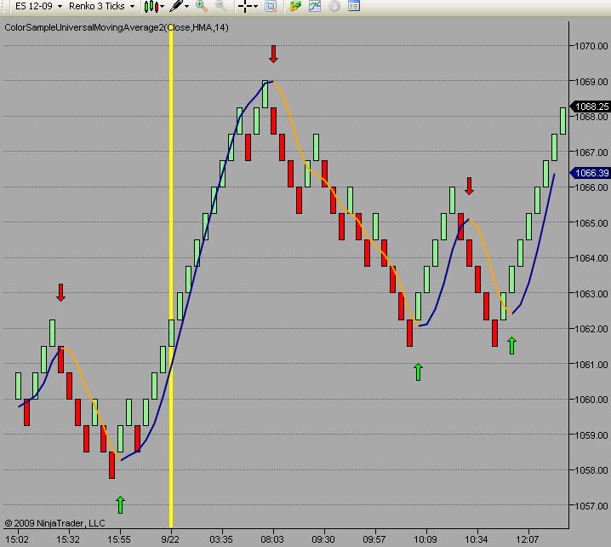Click the 12:07 time axis label

(528, 539)
